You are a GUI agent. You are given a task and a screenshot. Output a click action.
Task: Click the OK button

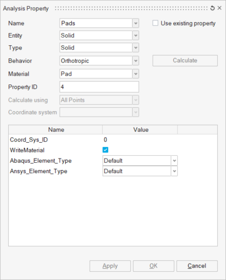click(x=154, y=266)
